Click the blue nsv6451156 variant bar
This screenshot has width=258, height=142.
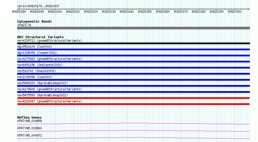133,68
